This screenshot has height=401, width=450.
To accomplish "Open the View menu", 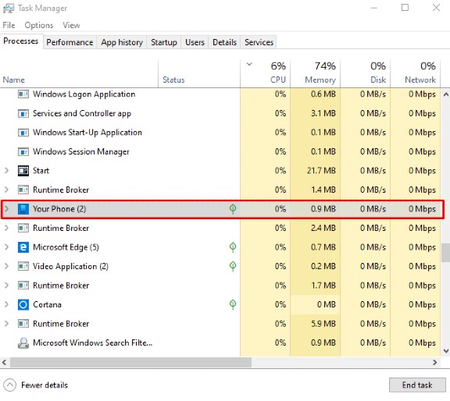I will [71, 25].
